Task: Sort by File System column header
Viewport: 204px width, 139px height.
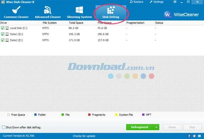Action: (55, 23)
